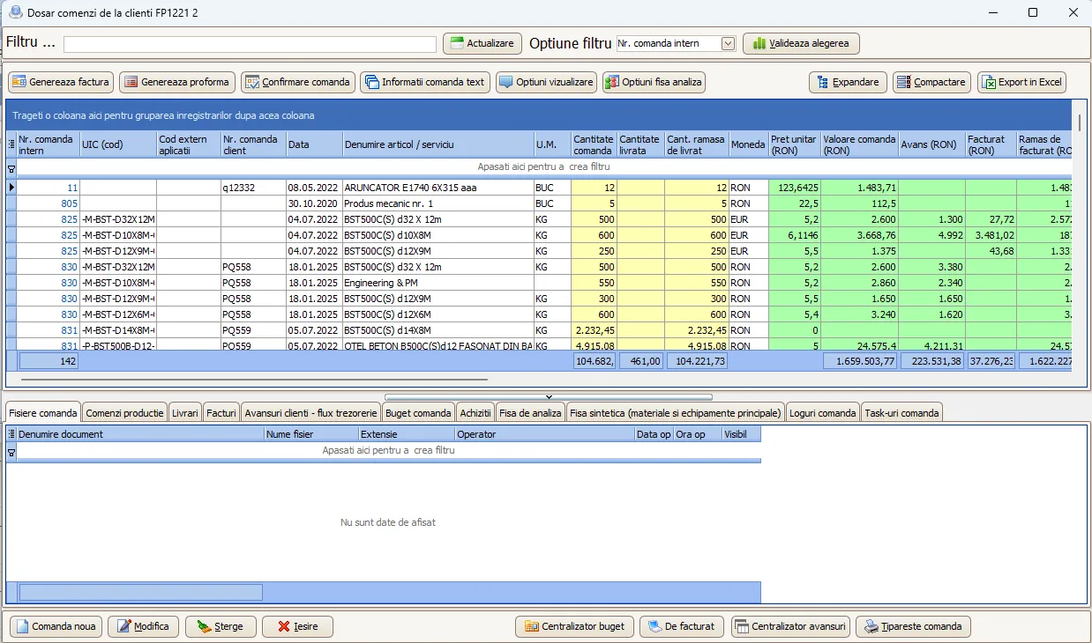Click internal order number 805

click(x=49, y=203)
